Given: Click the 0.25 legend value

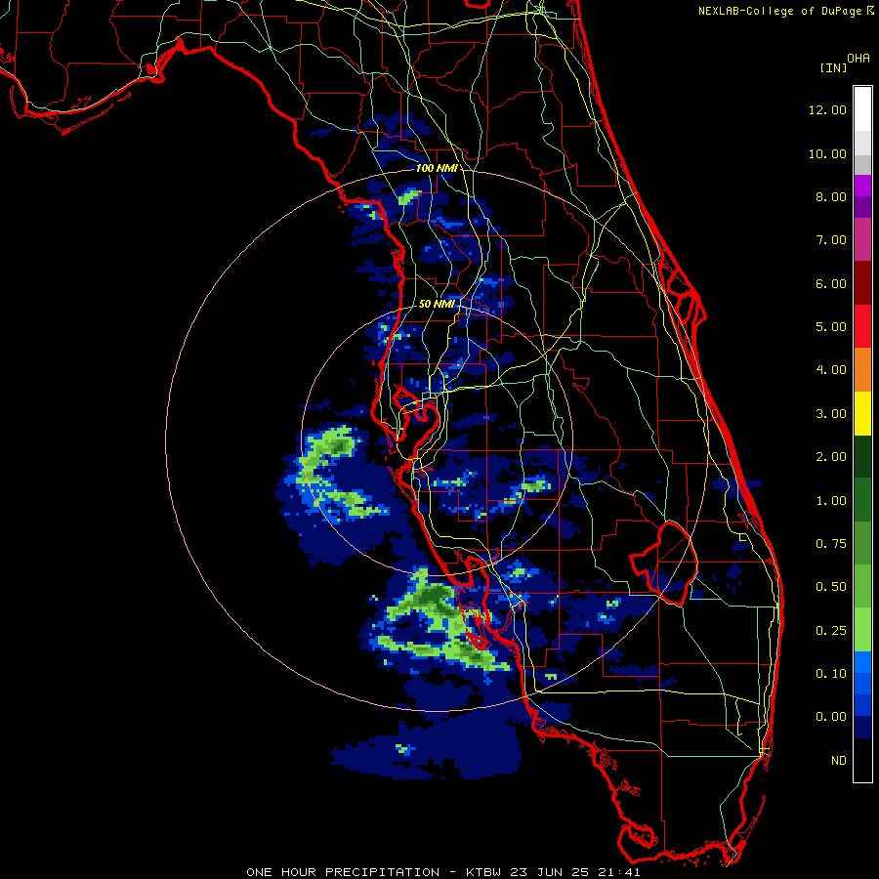Looking at the screenshot, I should pos(831,631).
